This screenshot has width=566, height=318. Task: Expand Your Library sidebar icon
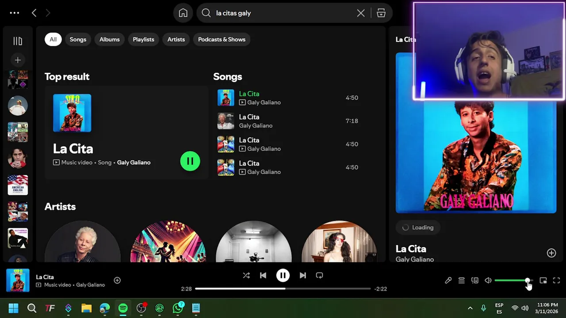tap(18, 41)
